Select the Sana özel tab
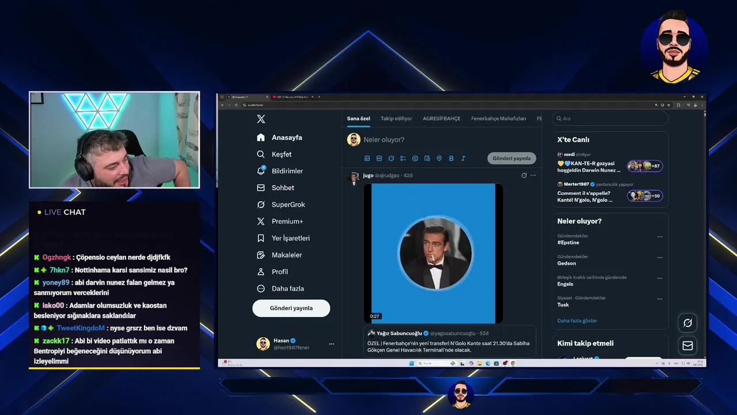Image resolution: width=737 pixels, height=415 pixels. pos(358,118)
